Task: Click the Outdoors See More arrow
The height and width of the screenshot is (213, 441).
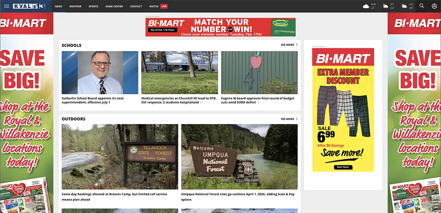Action: pyautogui.click(x=297, y=119)
